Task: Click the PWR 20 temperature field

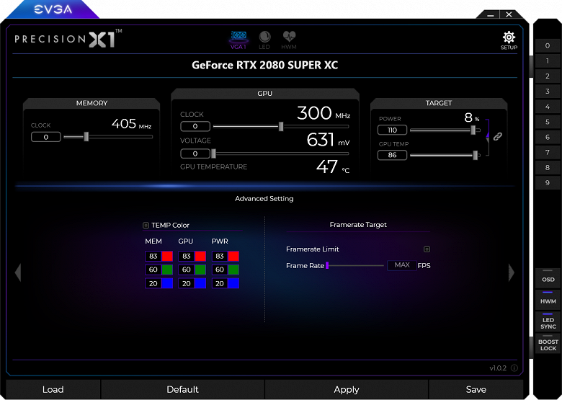Action: [220, 283]
